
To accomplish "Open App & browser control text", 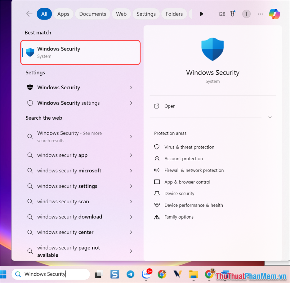I will 187,182.
